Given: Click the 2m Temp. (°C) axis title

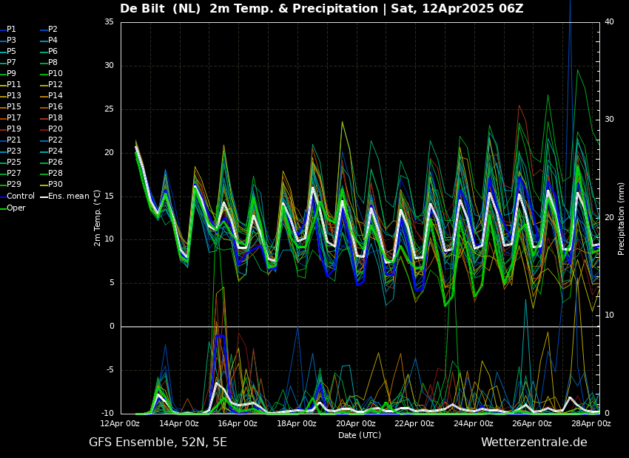Looking at the screenshot, I should coord(98,218).
